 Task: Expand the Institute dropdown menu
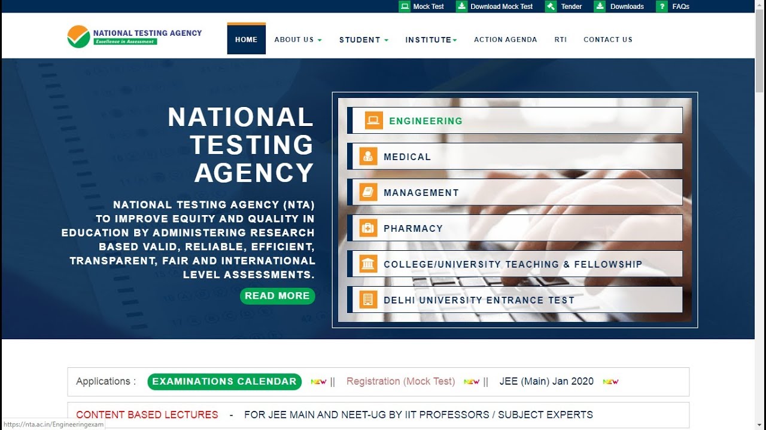click(431, 39)
